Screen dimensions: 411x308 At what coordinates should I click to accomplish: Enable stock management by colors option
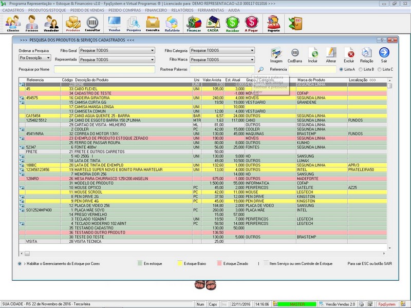(20, 263)
